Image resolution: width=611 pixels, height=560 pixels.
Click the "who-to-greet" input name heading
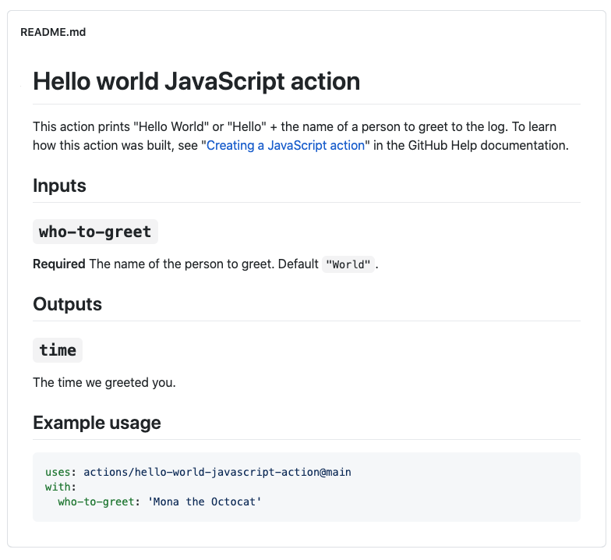pos(95,232)
